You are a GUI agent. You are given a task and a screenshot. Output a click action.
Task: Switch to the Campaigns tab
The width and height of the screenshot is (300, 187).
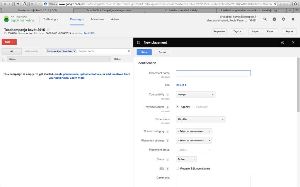(77, 19)
